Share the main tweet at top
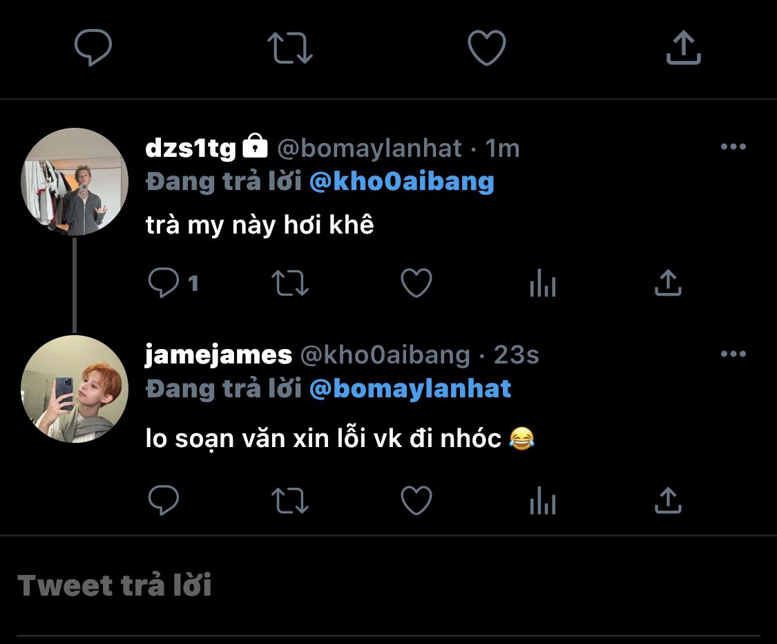Image resolution: width=777 pixels, height=644 pixels. (684, 49)
